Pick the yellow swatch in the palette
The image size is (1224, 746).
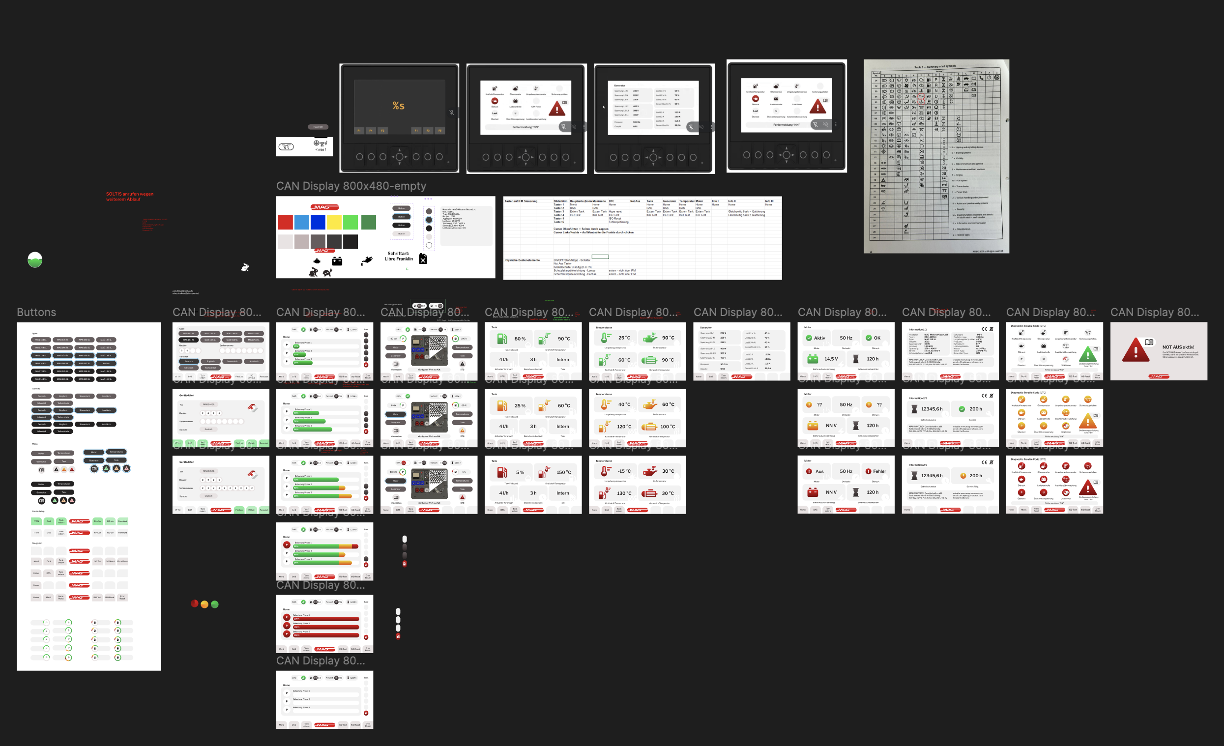[334, 223]
